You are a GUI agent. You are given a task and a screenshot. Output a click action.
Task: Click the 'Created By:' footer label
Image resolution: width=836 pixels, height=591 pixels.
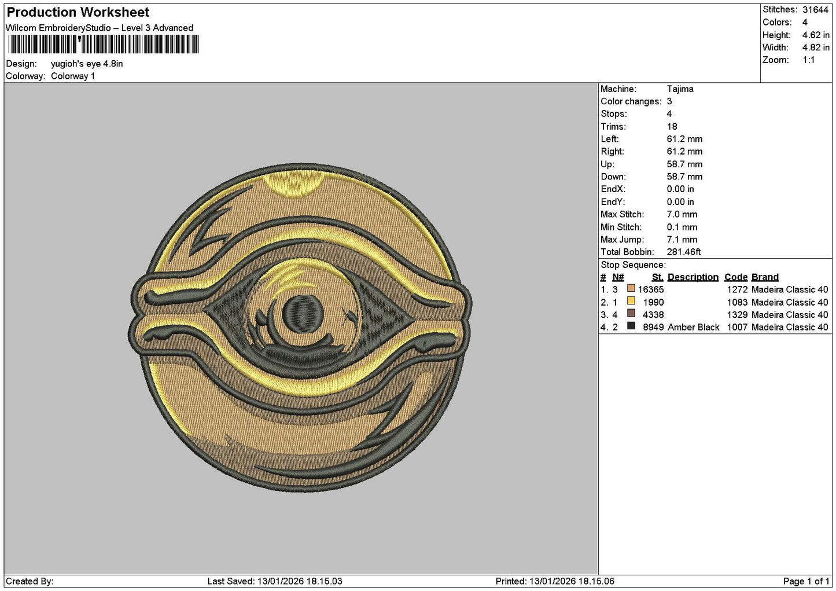(x=30, y=581)
